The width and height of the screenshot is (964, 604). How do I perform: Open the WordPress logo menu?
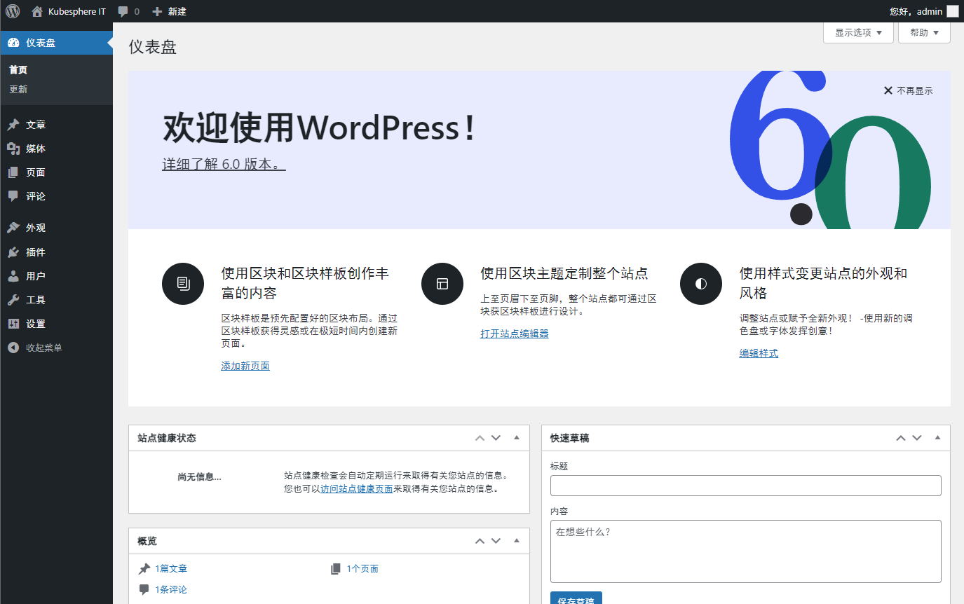click(13, 11)
